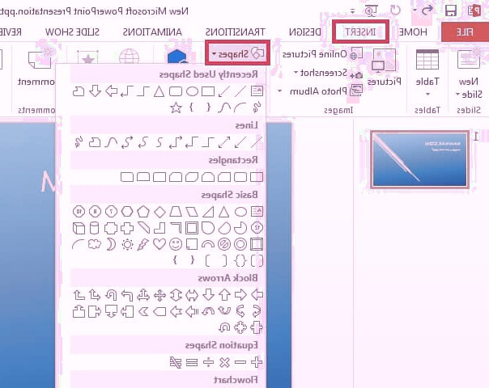The height and width of the screenshot is (388, 489).
Task: Choose the Not Equal equation shape
Action: tap(176, 361)
